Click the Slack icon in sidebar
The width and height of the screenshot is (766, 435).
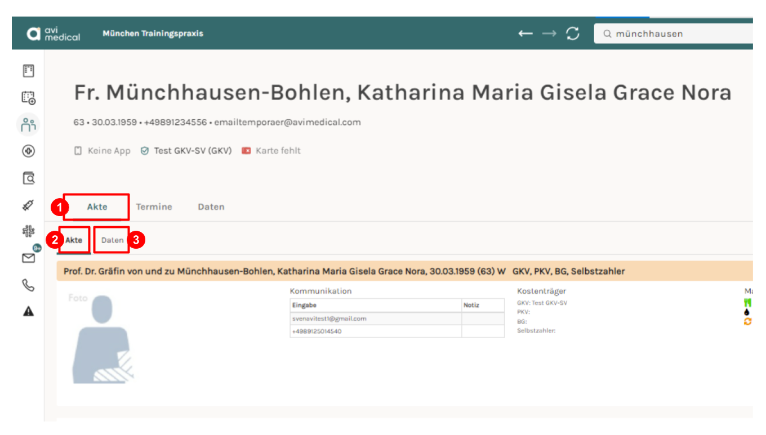pos(28,231)
